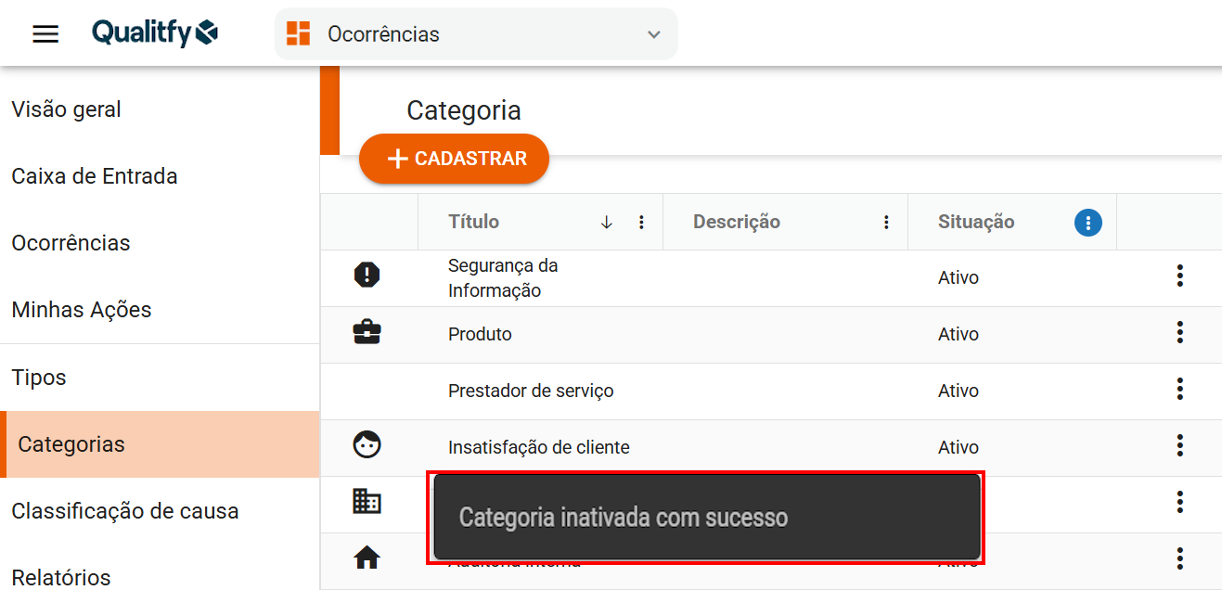Screen dimensions: 1222x590
Task: Click the Qualitfy logo
Action: 155,33
